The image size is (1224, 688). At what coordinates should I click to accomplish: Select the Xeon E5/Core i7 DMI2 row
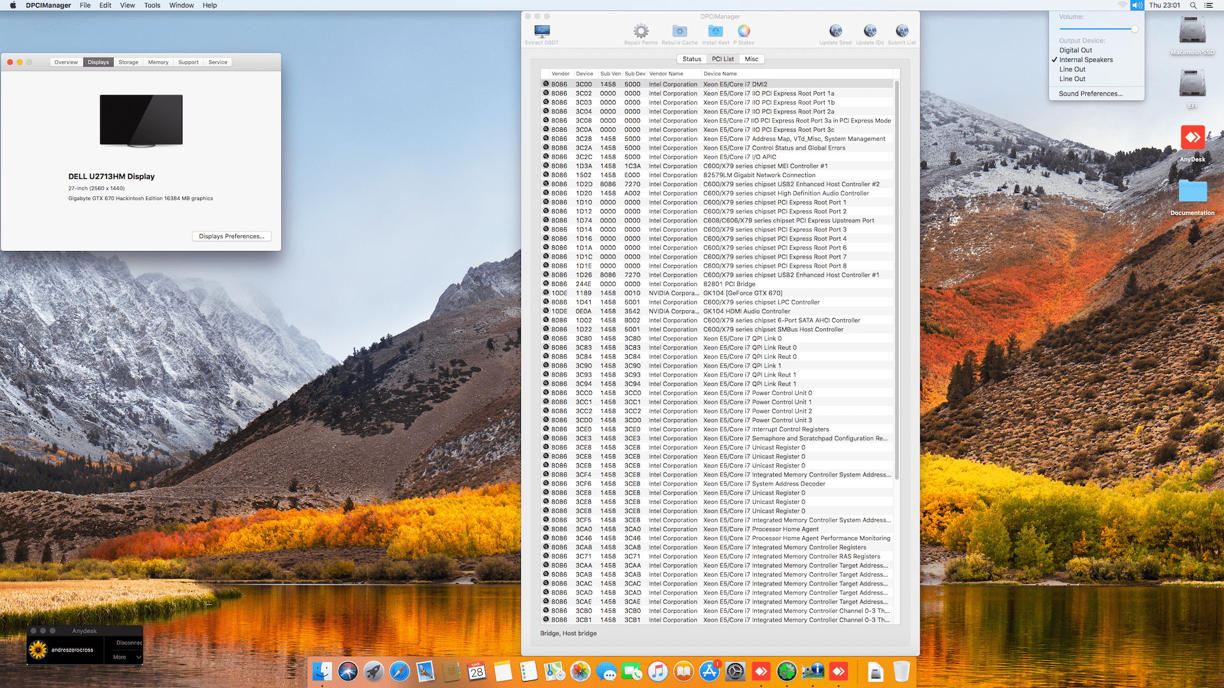tap(717, 84)
